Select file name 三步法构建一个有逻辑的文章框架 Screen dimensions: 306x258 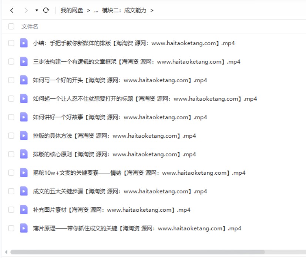coord(137,62)
